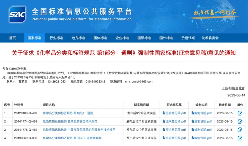Download 征求意见稿.pdf for row 4
The width and height of the screenshot is (248, 146).
click(174, 138)
